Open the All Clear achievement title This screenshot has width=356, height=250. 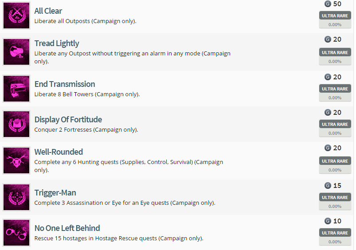pos(48,11)
